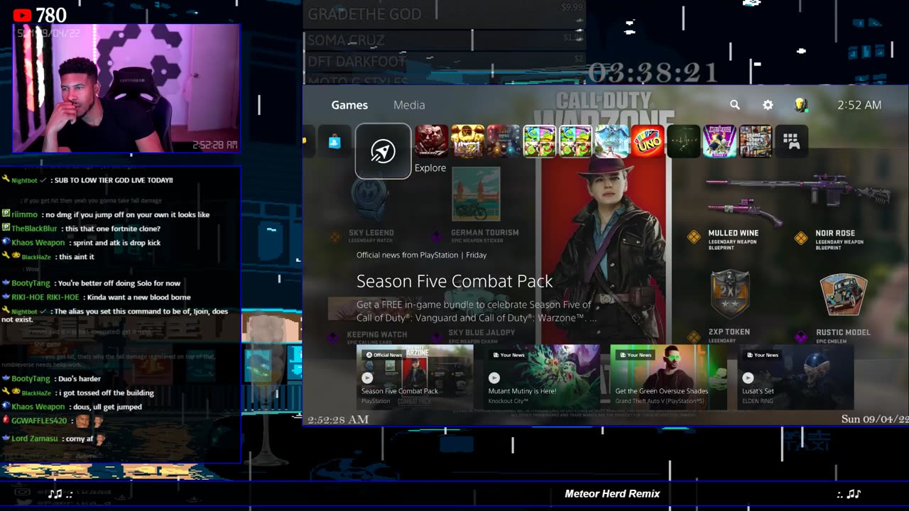Open the Lusat's Set Elden Ring card
909x511 pixels.
795,377
